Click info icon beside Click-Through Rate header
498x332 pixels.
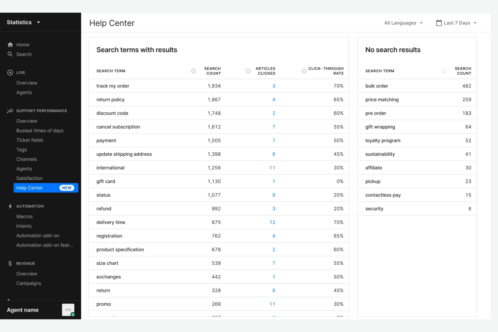tap(304, 71)
